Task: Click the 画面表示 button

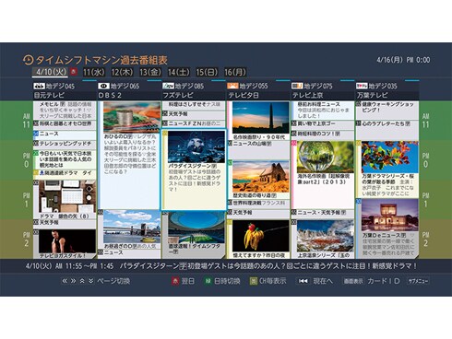Action: point(353,281)
